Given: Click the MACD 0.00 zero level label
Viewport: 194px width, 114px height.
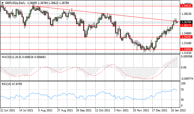Looking at the screenshot, I should point(183,68).
